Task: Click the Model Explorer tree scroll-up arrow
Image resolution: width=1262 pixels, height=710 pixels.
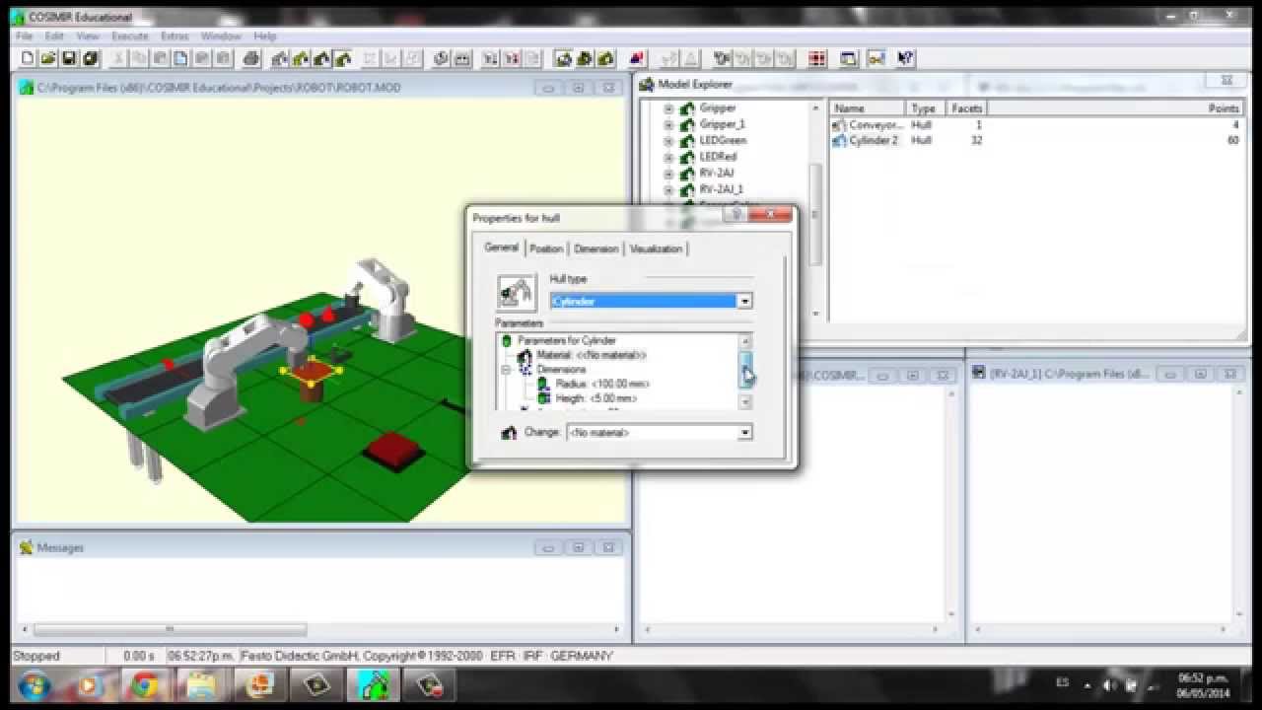Action: coord(815,108)
